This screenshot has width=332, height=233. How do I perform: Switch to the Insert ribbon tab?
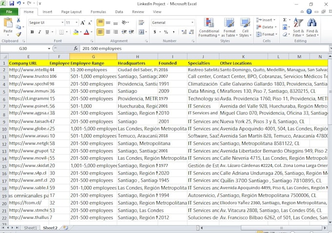click(x=47, y=12)
